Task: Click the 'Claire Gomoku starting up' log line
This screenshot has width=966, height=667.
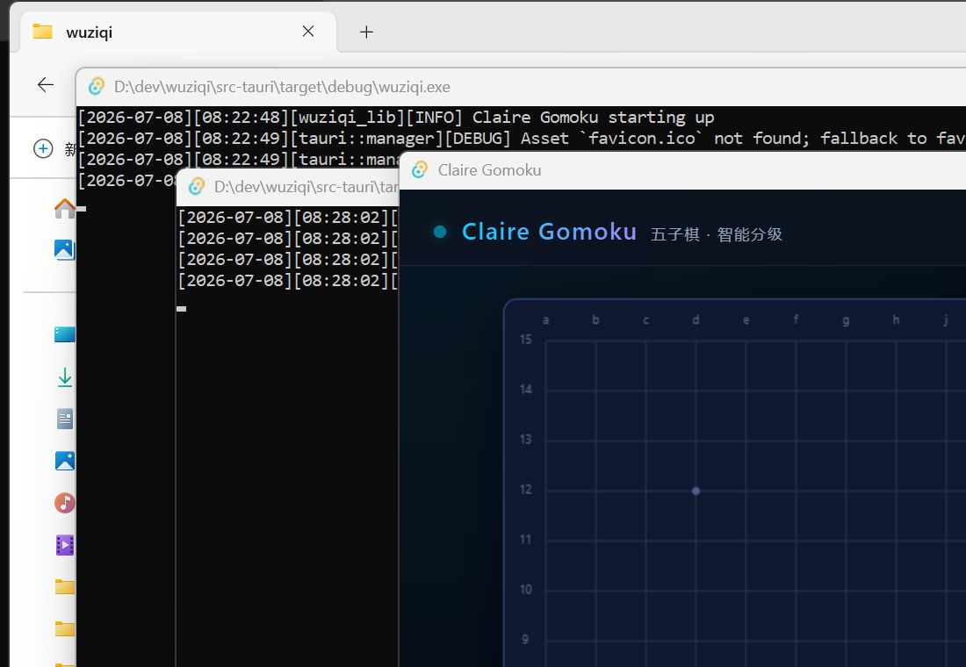Action: (x=395, y=117)
